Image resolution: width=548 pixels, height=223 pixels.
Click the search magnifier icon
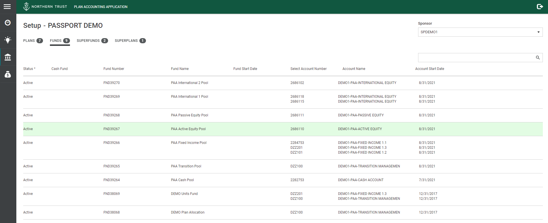coord(538,58)
